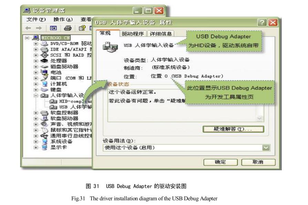
Task: Collapse the 人体学输入设备 branch
Action: (x=35, y=96)
